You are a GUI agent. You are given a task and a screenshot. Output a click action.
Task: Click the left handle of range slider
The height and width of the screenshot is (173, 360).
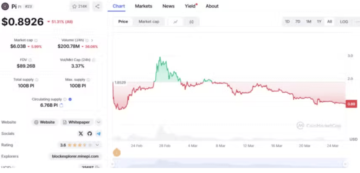click(112, 164)
